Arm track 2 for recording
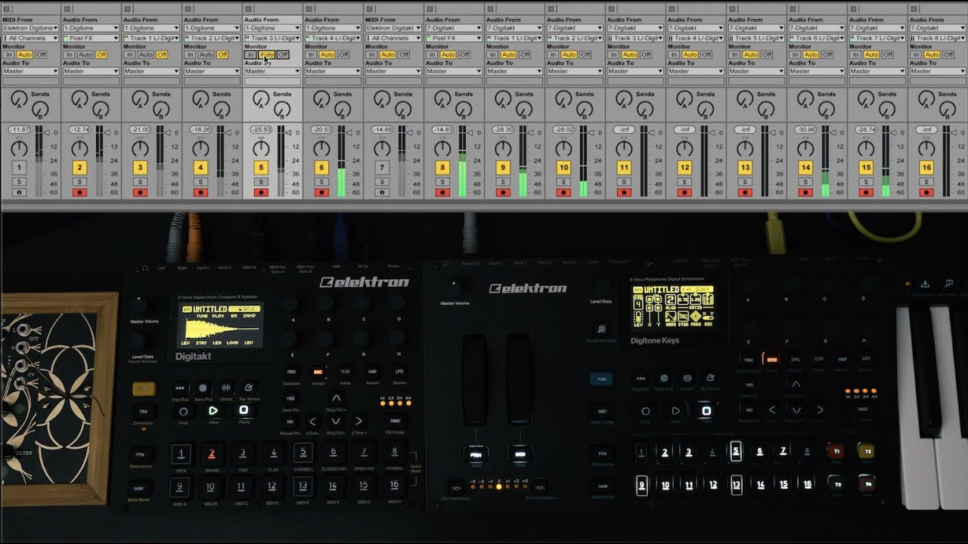The height and width of the screenshot is (544, 968). point(79,192)
